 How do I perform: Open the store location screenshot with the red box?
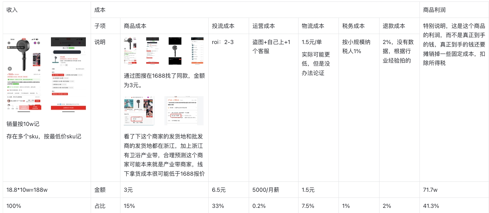(x=139, y=110)
